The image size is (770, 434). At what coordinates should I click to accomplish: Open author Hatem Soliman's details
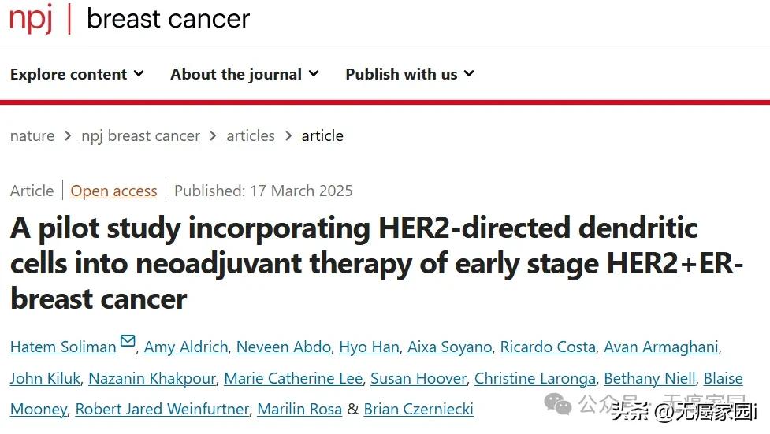tap(64, 347)
